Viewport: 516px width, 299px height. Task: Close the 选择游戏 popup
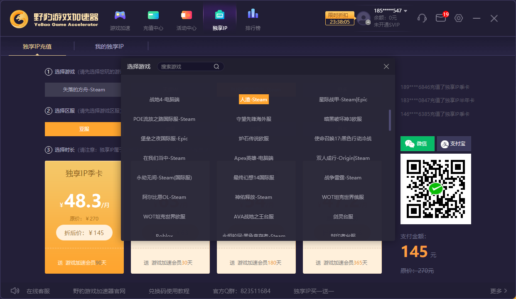point(386,66)
